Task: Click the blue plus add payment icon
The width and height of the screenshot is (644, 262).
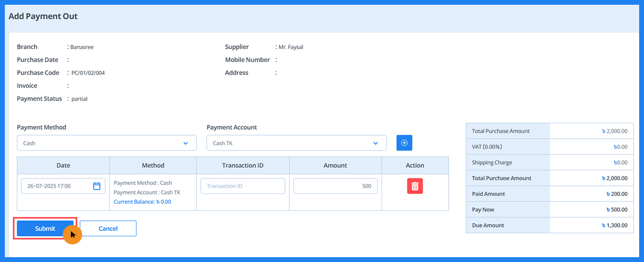Action: [404, 143]
